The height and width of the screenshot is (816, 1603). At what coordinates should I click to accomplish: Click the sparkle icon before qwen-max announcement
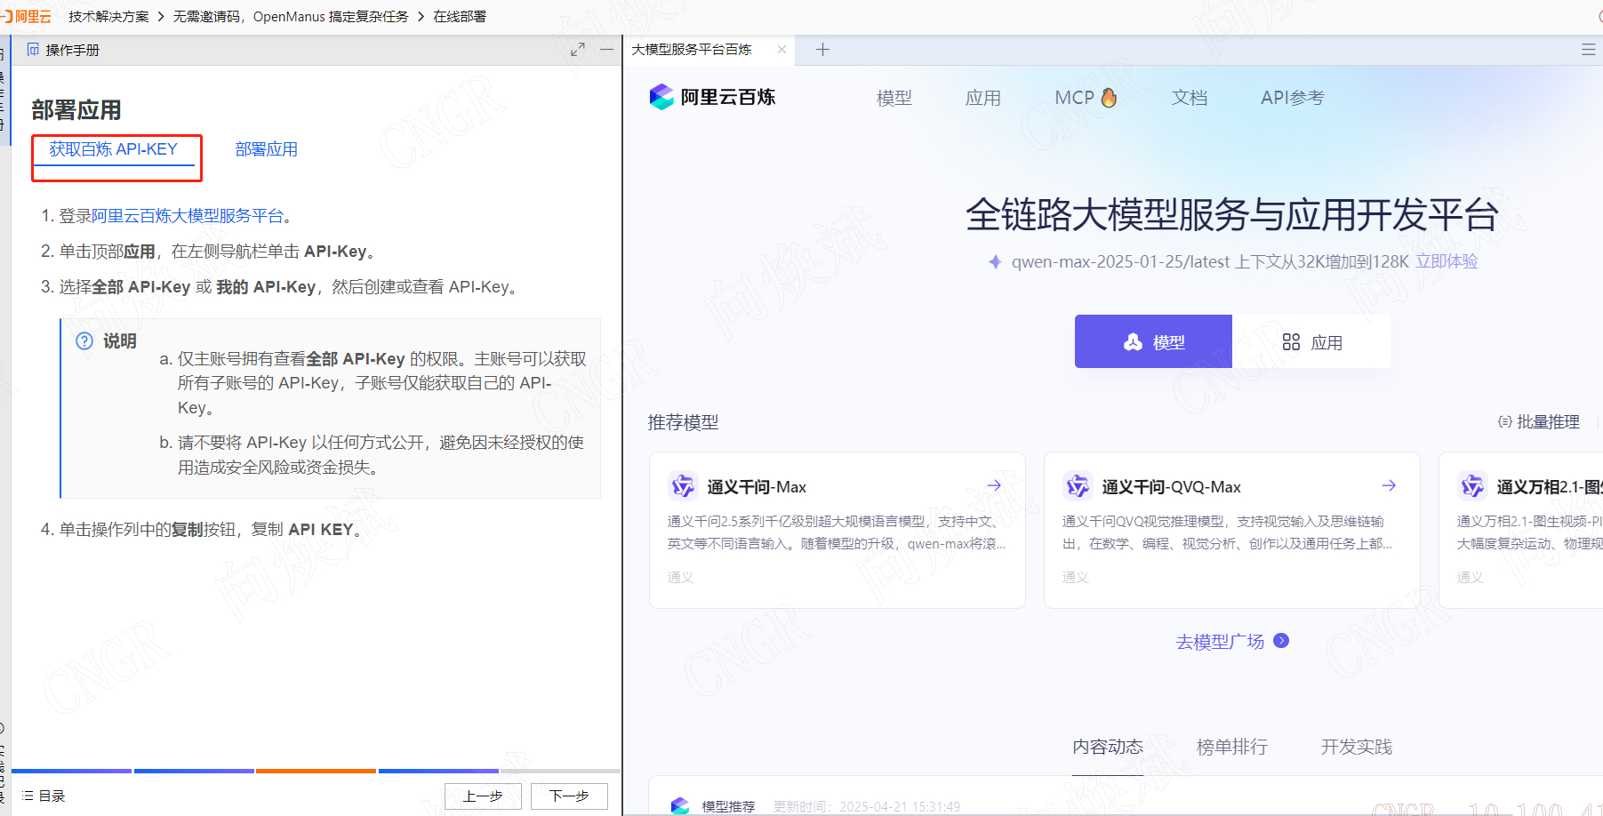pyautogui.click(x=996, y=261)
